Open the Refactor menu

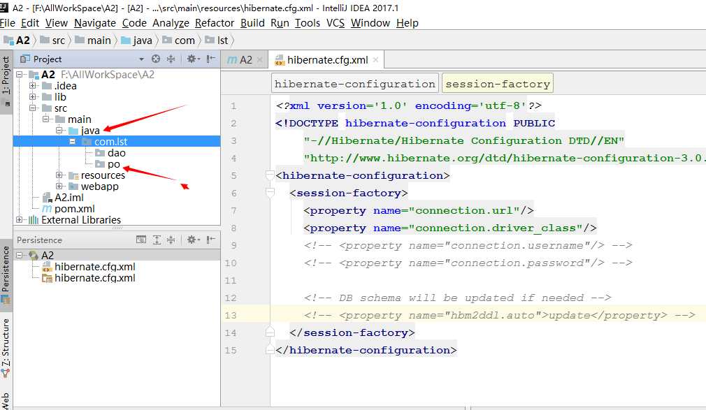click(215, 23)
